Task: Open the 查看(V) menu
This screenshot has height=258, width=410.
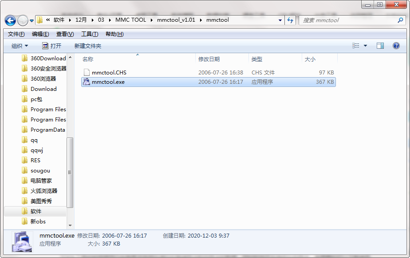Action: coord(65,34)
